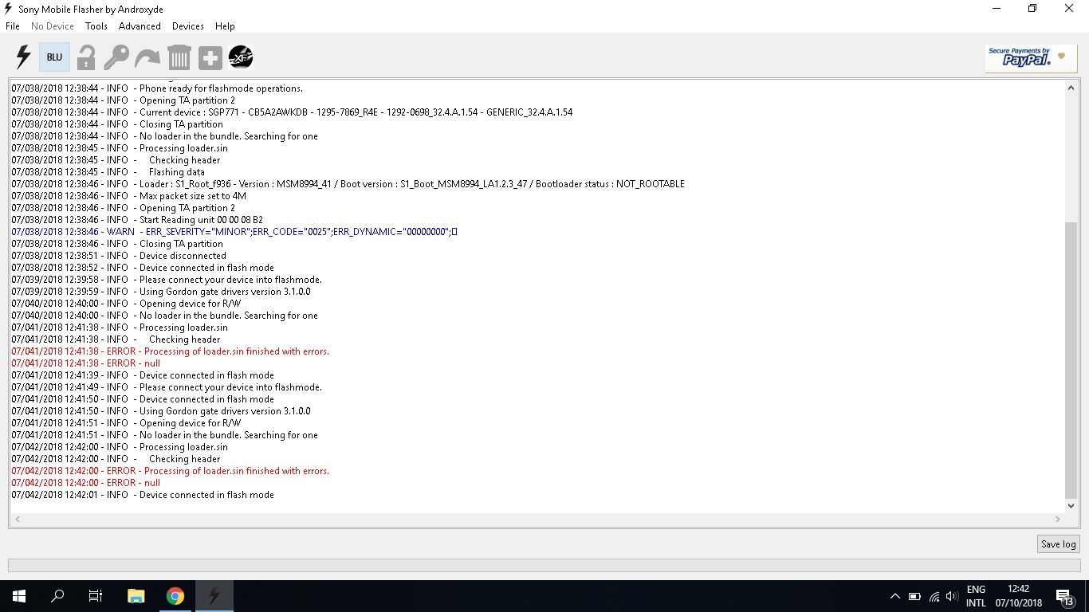
Task: Select the 'Max packet size set to 4M' line
Action: [128, 196]
